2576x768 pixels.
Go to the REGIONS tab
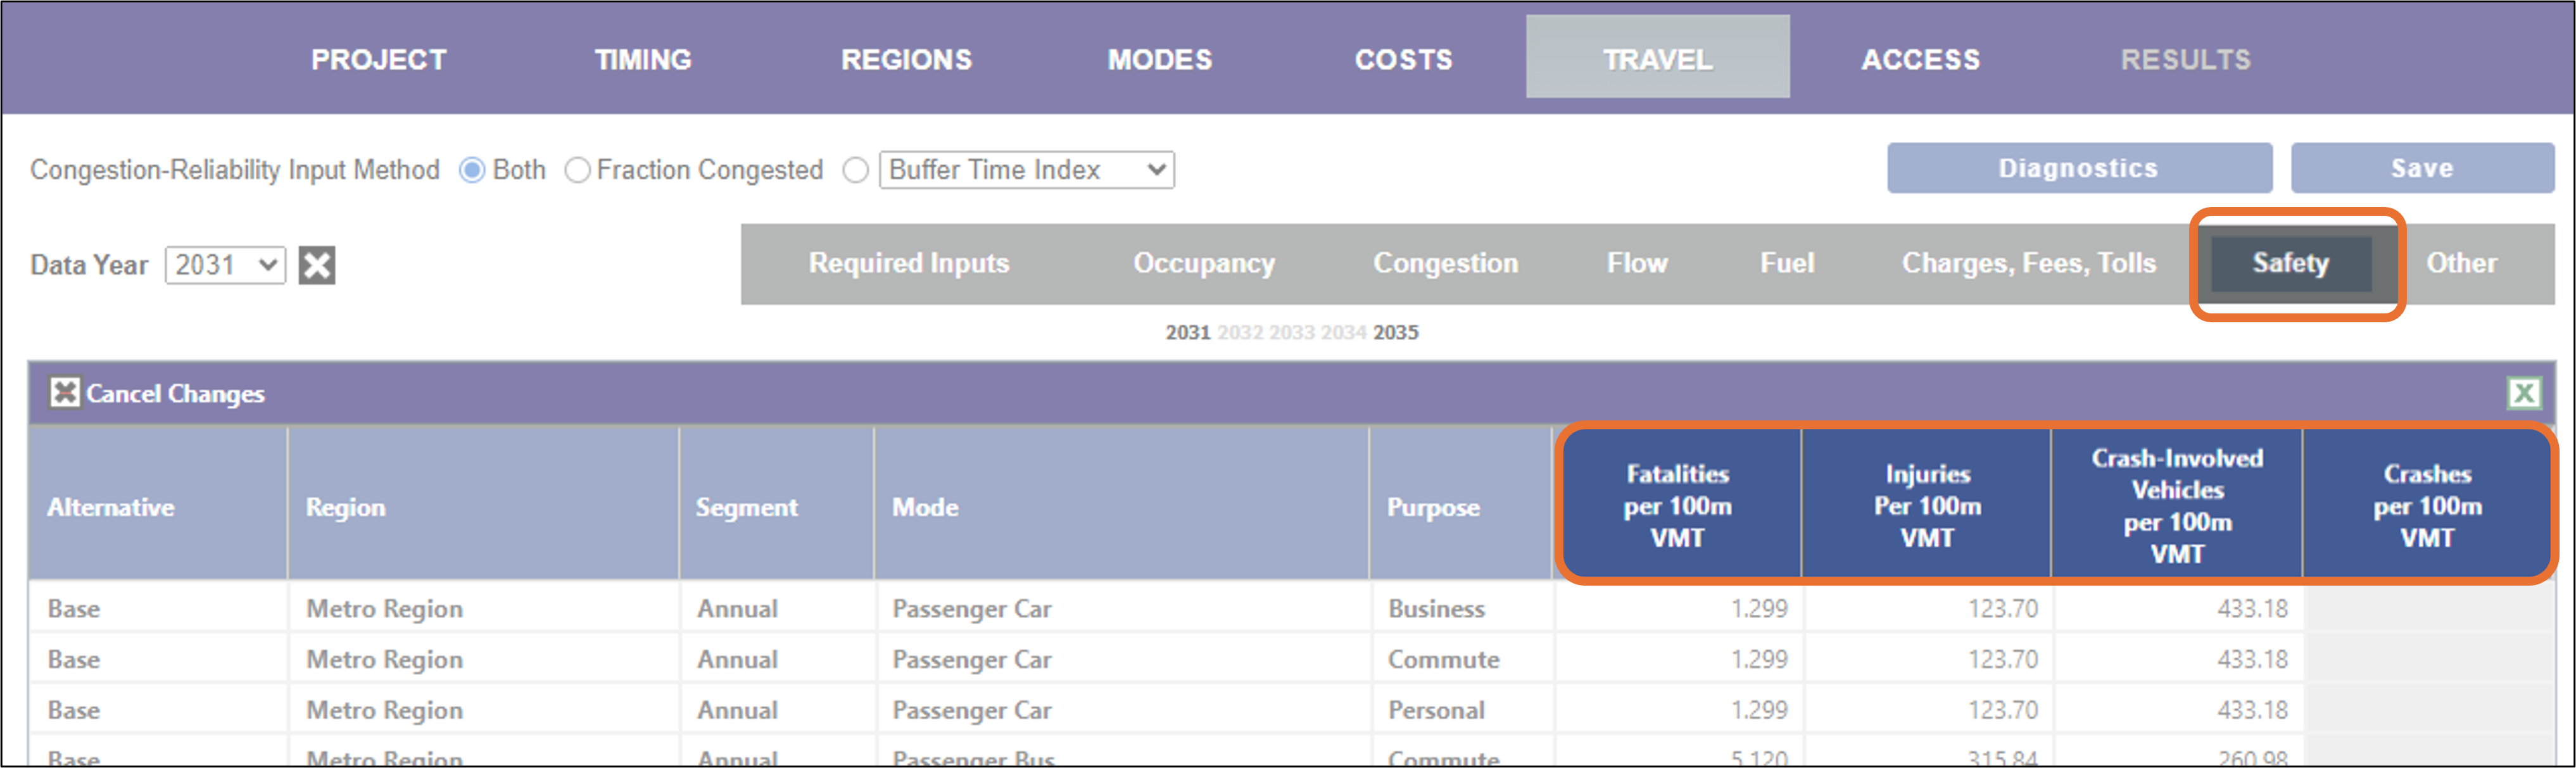pyautogui.click(x=906, y=60)
